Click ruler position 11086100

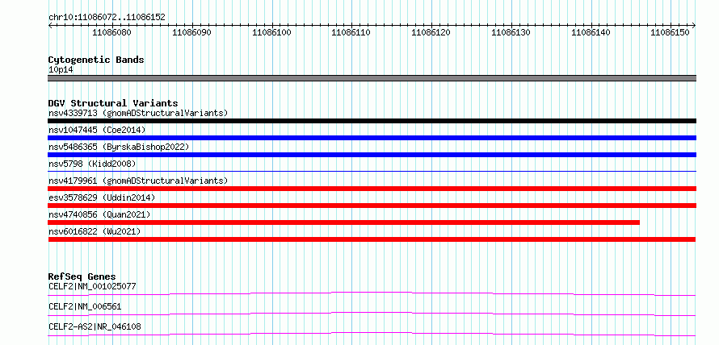[272, 32]
